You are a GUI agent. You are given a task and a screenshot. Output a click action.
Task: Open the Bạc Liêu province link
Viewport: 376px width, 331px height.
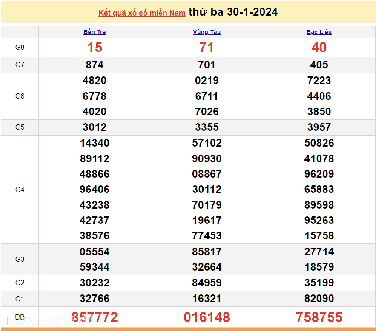click(x=319, y=32)
